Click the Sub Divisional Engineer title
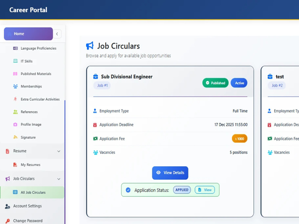299x224 pixels. click(x=126, y=77)
